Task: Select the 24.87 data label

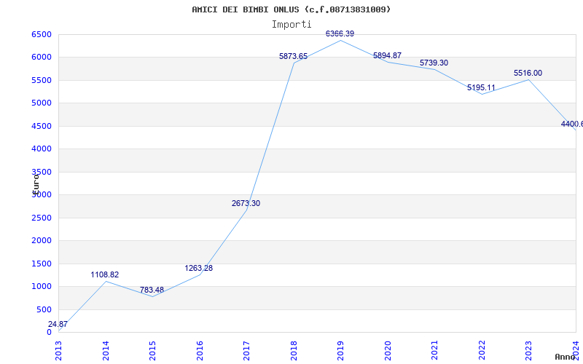Action: point(58,324)
